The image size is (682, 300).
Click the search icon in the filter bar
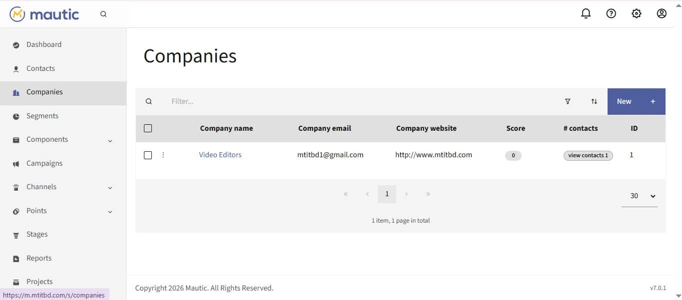[x=149, y=101]
